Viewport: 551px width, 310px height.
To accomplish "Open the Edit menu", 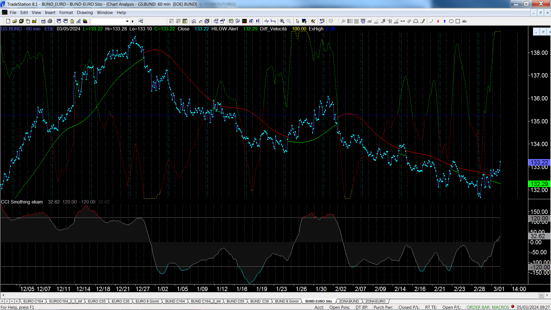I will pos(24,12).
